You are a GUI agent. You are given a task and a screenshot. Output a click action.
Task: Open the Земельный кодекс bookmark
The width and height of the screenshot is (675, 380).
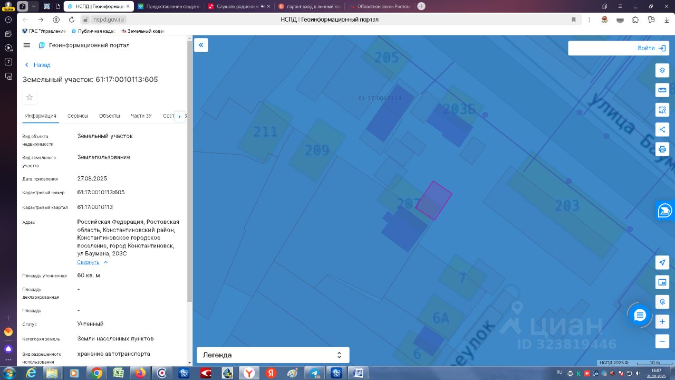point(142,31)
